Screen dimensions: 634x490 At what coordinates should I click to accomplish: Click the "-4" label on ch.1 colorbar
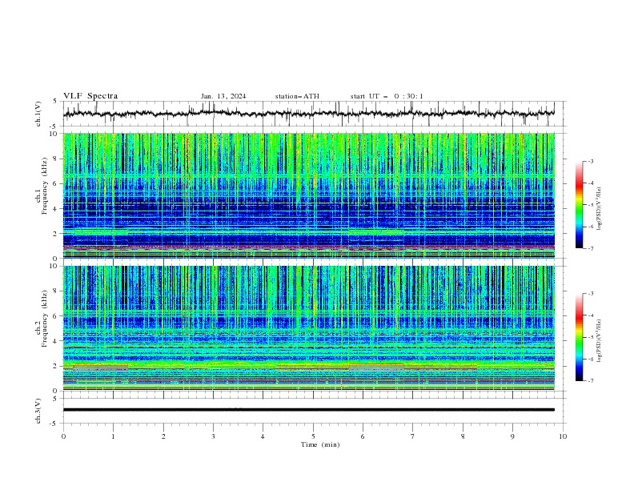pos(591,183)
